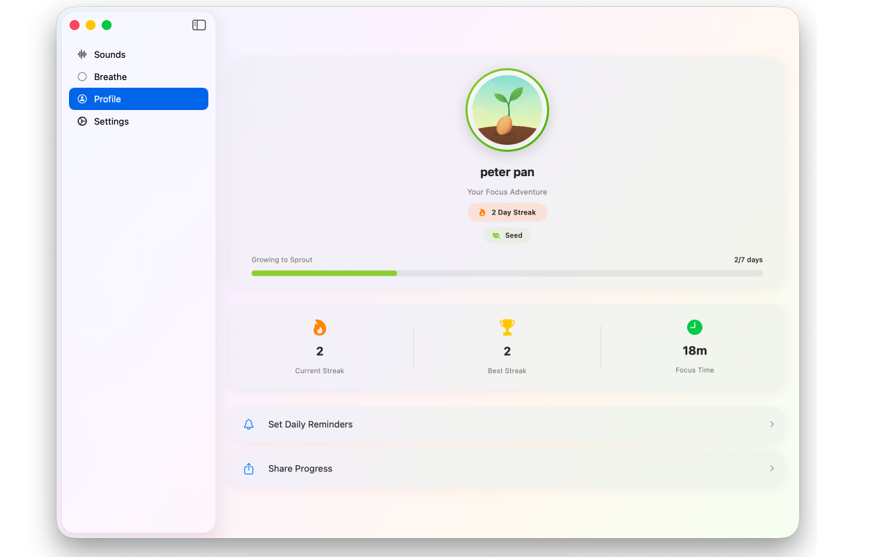Toggle the sidebar with the panel icon
This screenshot has height=557, width=892.
(199, 25)
